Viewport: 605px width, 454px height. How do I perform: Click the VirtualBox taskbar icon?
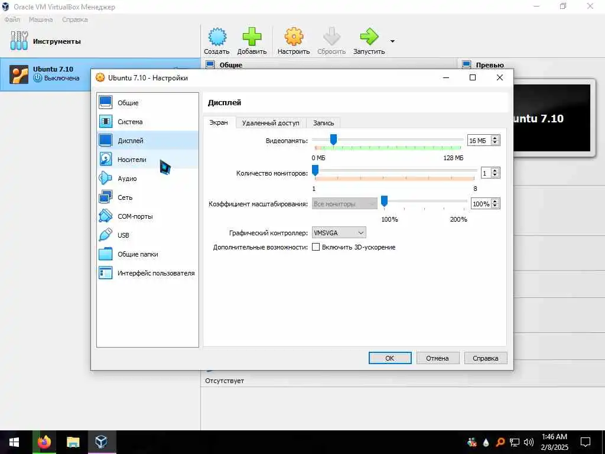[x=102, y=442]
